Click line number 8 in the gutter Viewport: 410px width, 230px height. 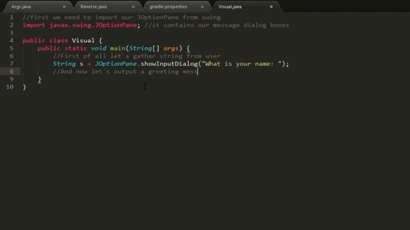click(12, 72)
